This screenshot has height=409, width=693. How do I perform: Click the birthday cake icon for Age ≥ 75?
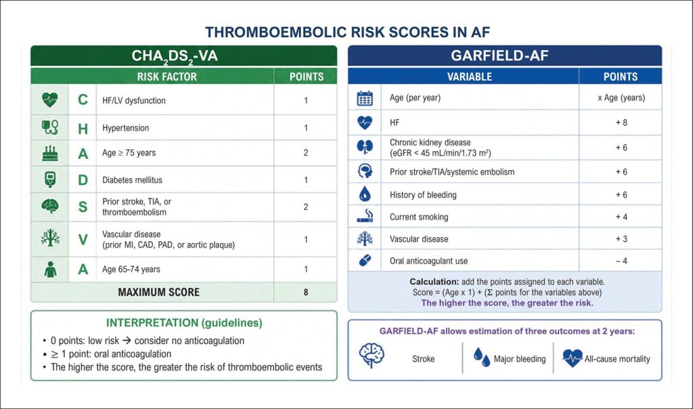[x=49, y=153]
